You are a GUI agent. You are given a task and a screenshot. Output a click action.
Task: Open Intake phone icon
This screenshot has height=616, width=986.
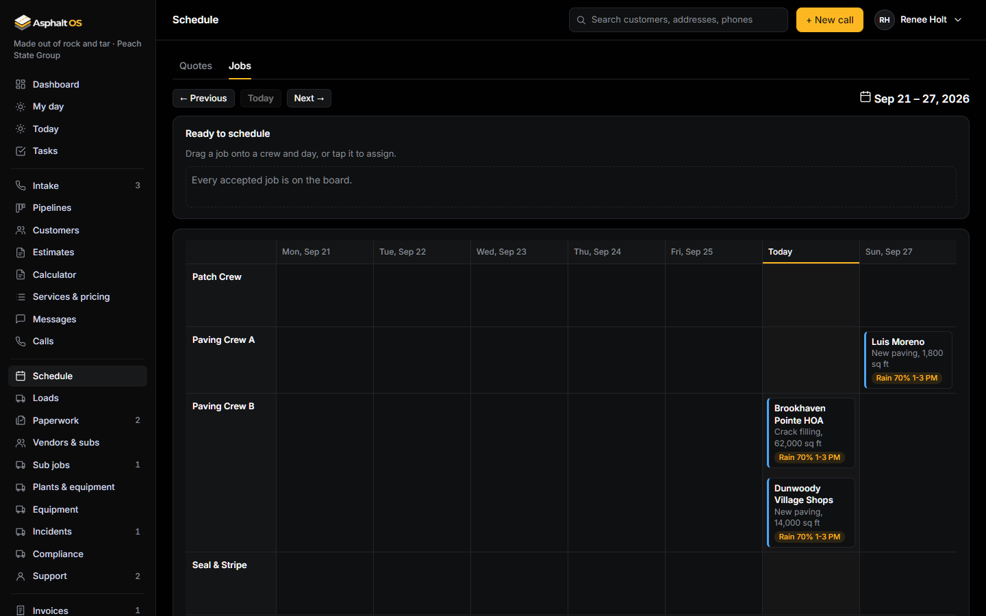click(21, 185)
